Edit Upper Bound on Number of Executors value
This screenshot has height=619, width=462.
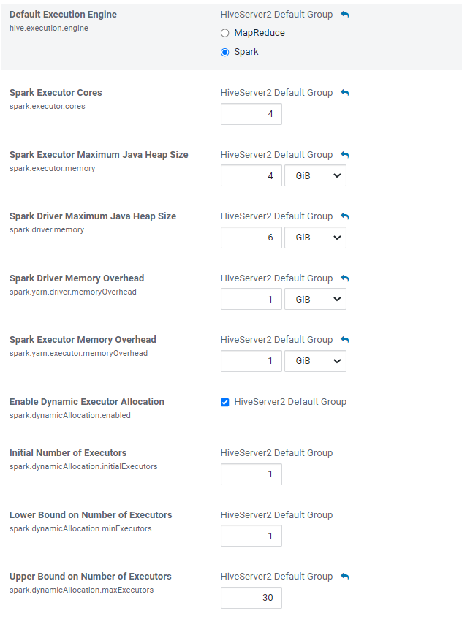(x=251, y=598)
